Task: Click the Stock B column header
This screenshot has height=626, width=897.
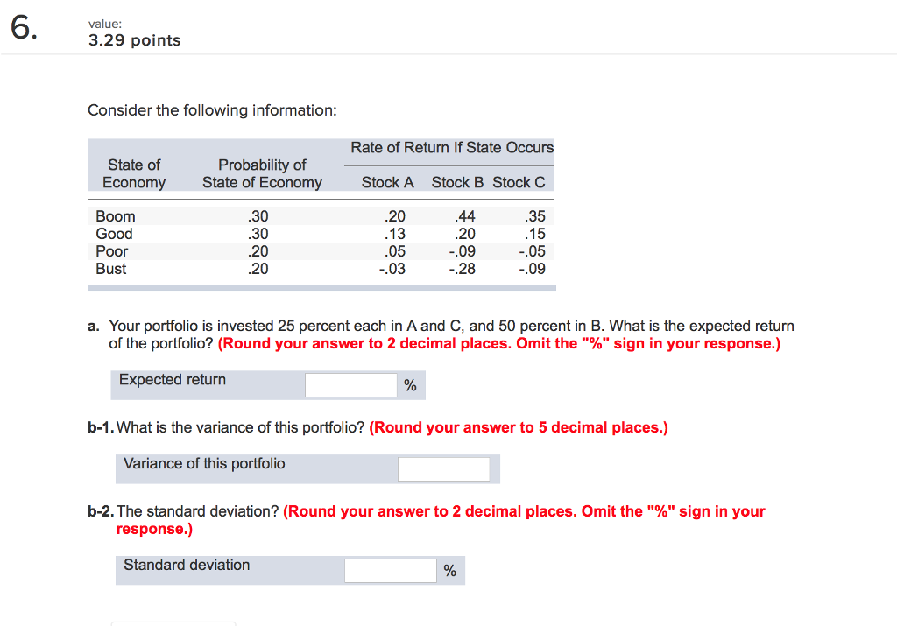Action: coord(457,182)
